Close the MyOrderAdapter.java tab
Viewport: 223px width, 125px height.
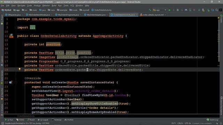coord(107,15)
